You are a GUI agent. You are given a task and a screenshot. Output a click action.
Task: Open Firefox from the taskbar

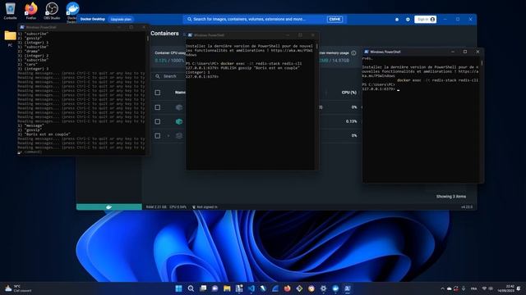pos(287,288)
